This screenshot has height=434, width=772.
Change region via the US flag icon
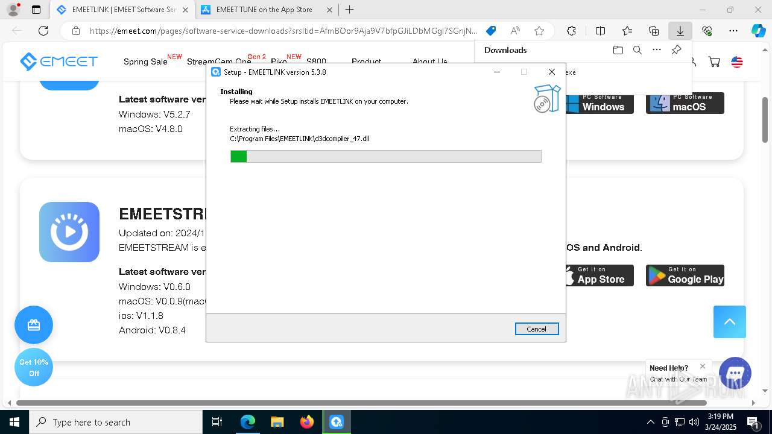click(x=737, y=61)
